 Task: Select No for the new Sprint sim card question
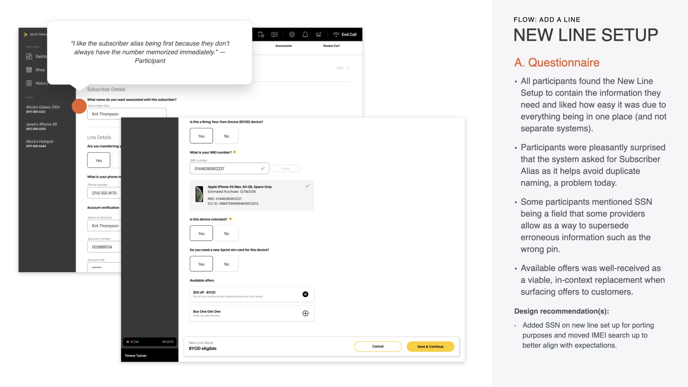(227, 264)
